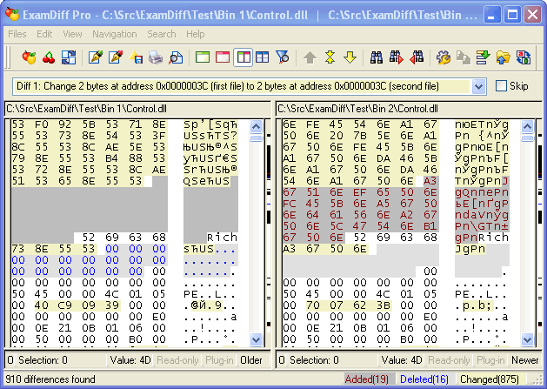Open the Files menu
This screenshot has height=389, width=547.
[x=17, y=34]
